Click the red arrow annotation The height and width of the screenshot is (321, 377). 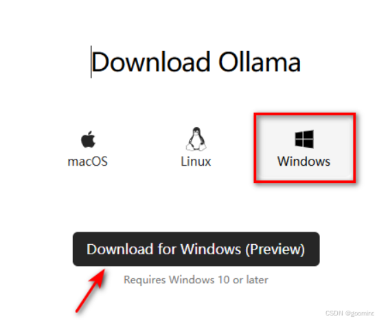pyautogui.click(x=91, y=291)
